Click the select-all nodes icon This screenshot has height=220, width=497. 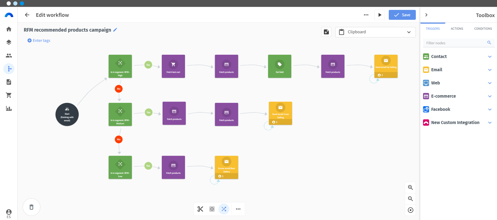point(212,209)
